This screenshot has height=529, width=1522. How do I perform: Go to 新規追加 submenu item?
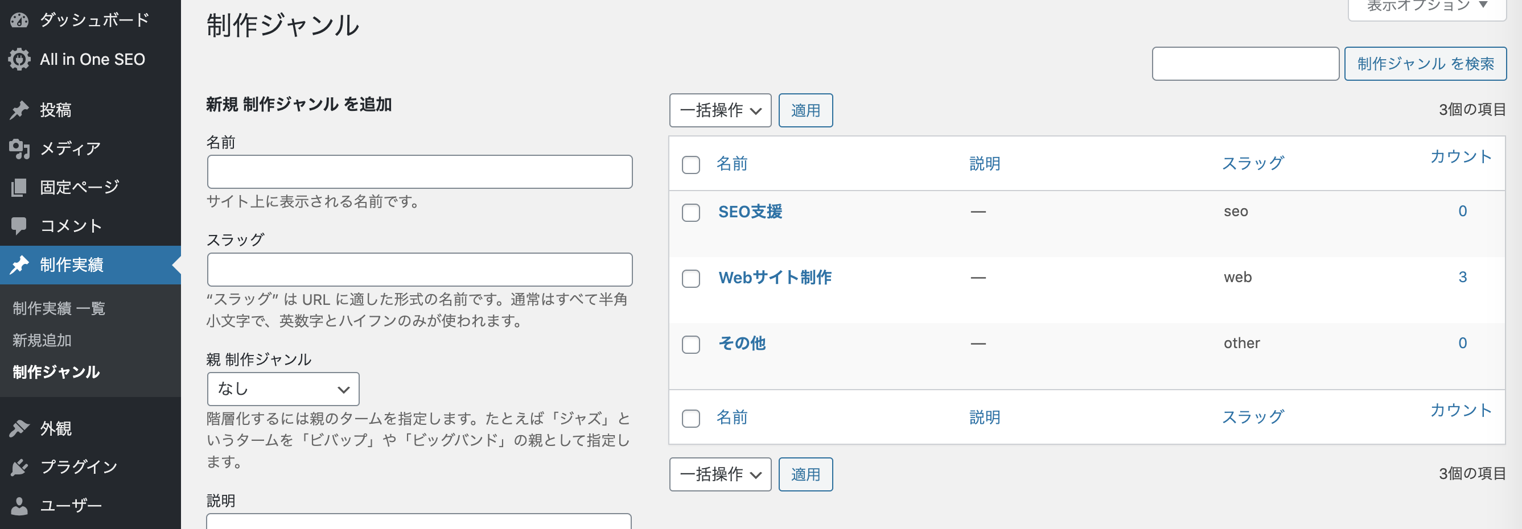[42, 340]
